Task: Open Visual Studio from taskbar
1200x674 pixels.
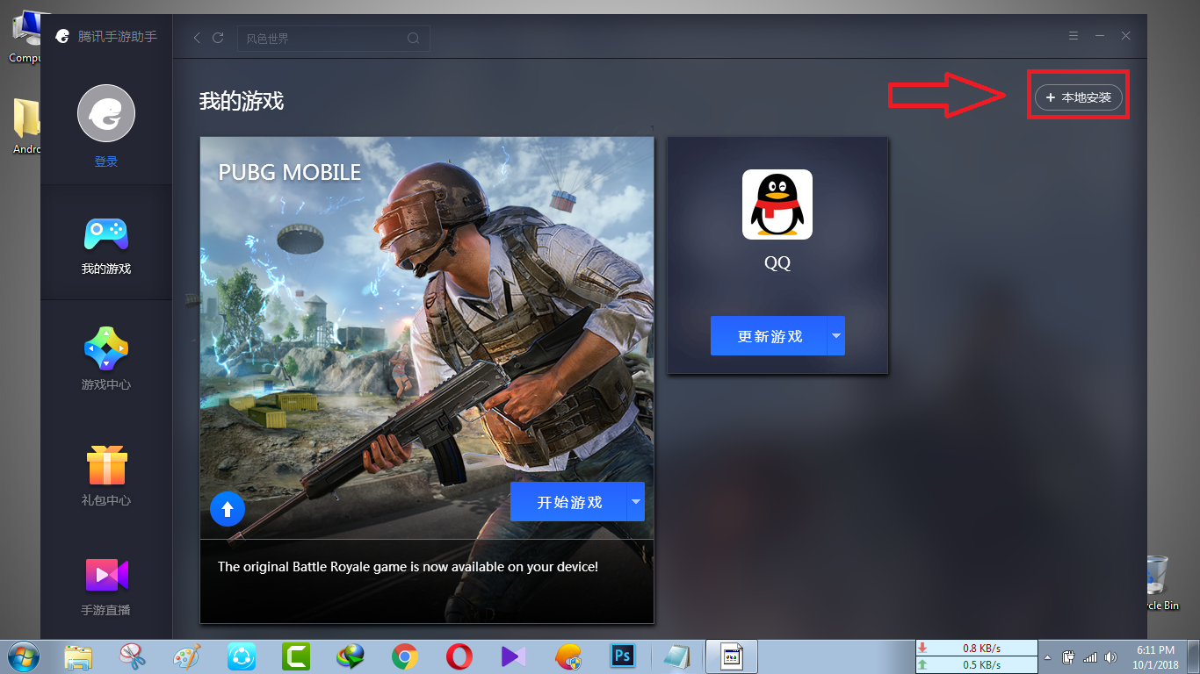Action: point(514,656)
